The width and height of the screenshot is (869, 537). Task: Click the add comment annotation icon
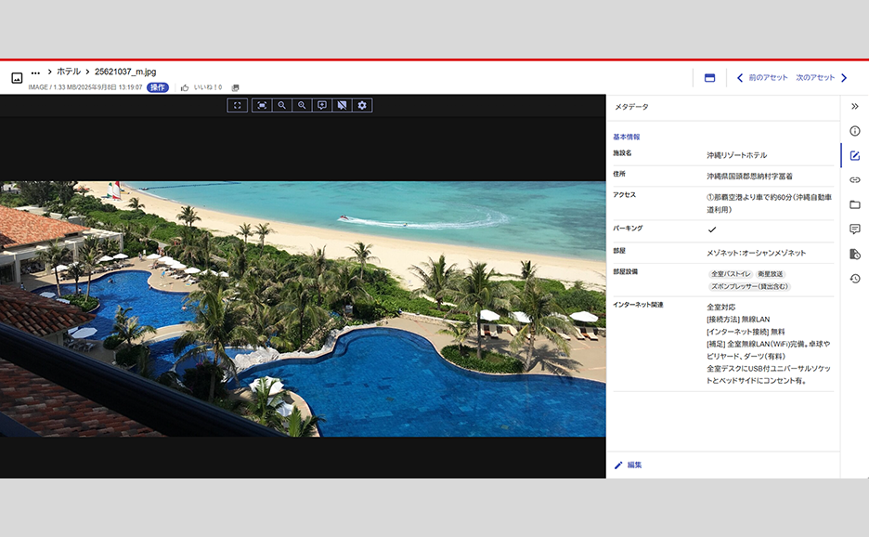pos(322,106)
